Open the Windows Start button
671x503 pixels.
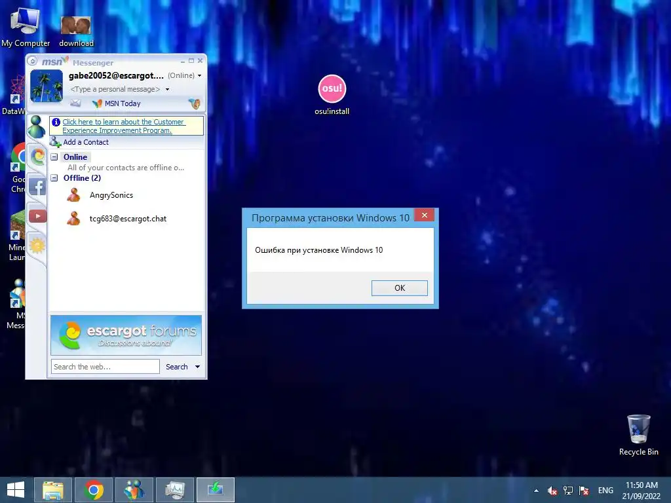(16, 490)
